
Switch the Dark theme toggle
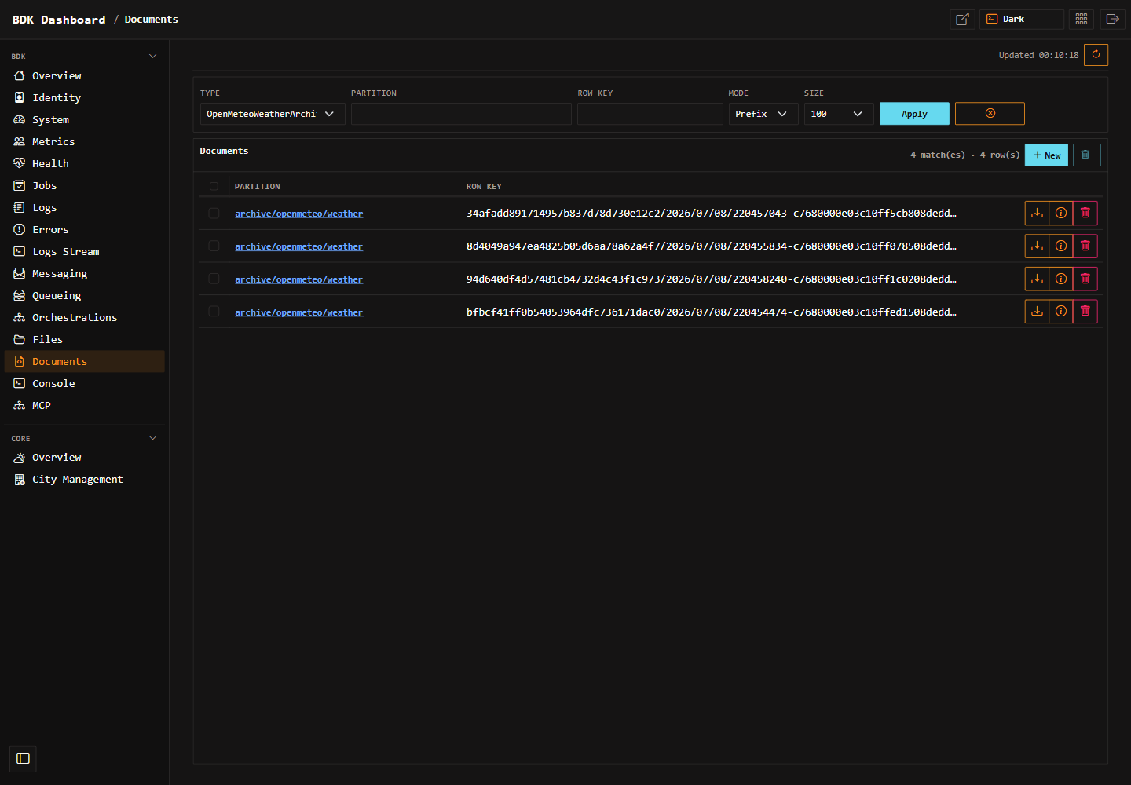coord(1021,19)
